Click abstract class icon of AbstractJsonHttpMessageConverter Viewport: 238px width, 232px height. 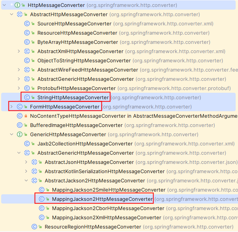click(34, 162)
